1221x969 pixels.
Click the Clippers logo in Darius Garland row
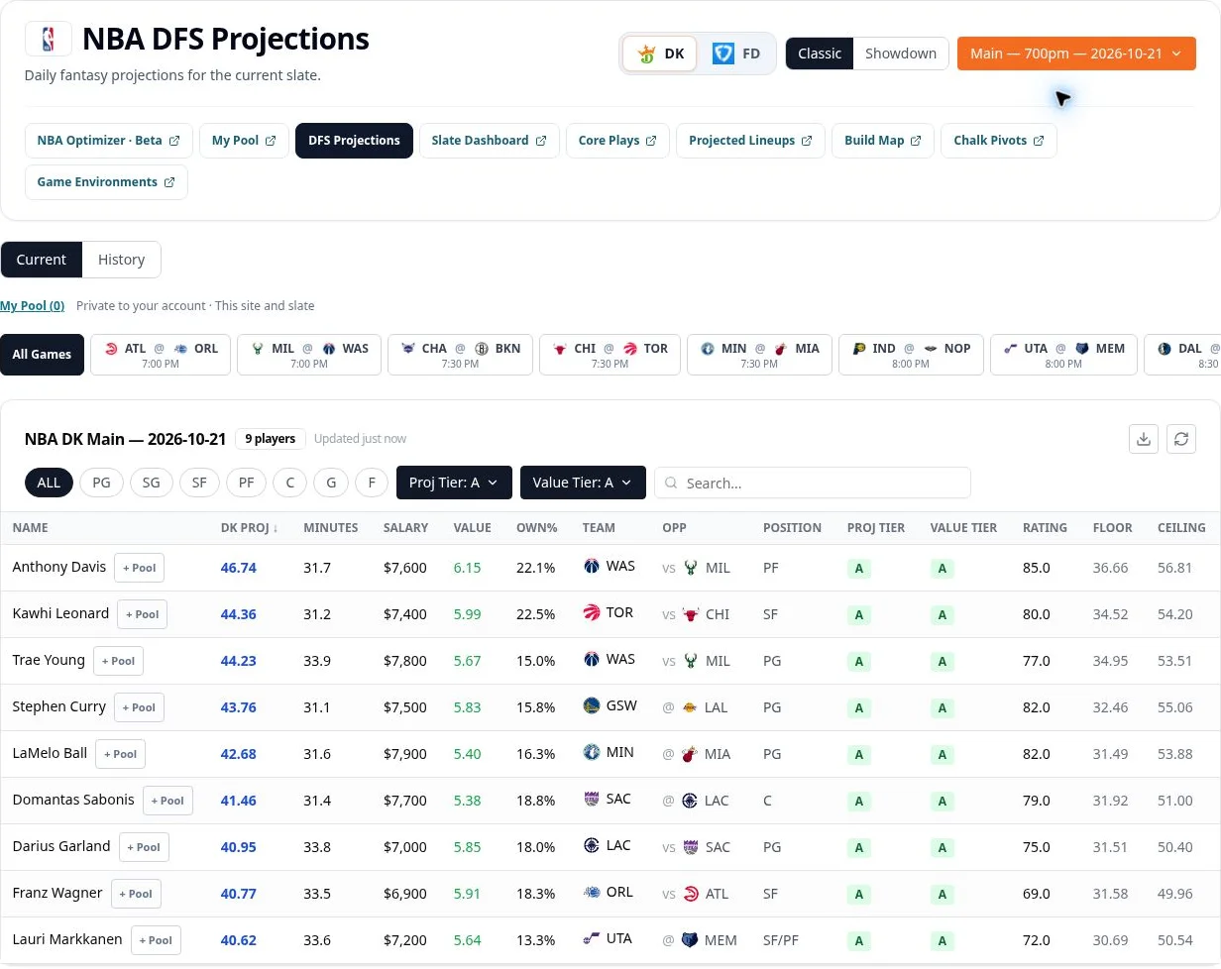tap(592, 846)
